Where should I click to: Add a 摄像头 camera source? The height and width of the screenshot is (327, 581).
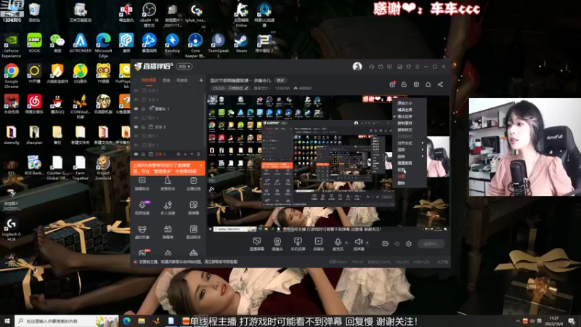point(277,244)
